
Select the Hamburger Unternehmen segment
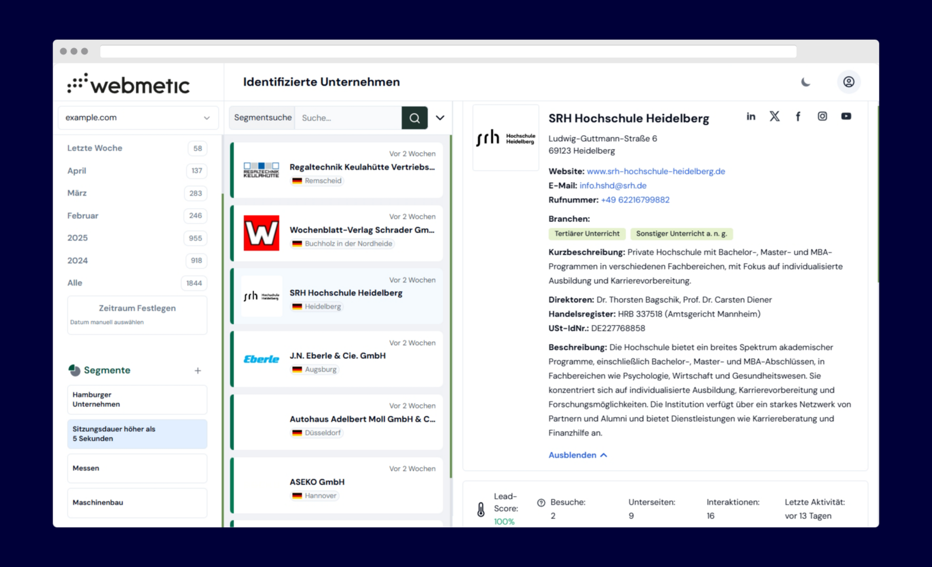(137, 399)
